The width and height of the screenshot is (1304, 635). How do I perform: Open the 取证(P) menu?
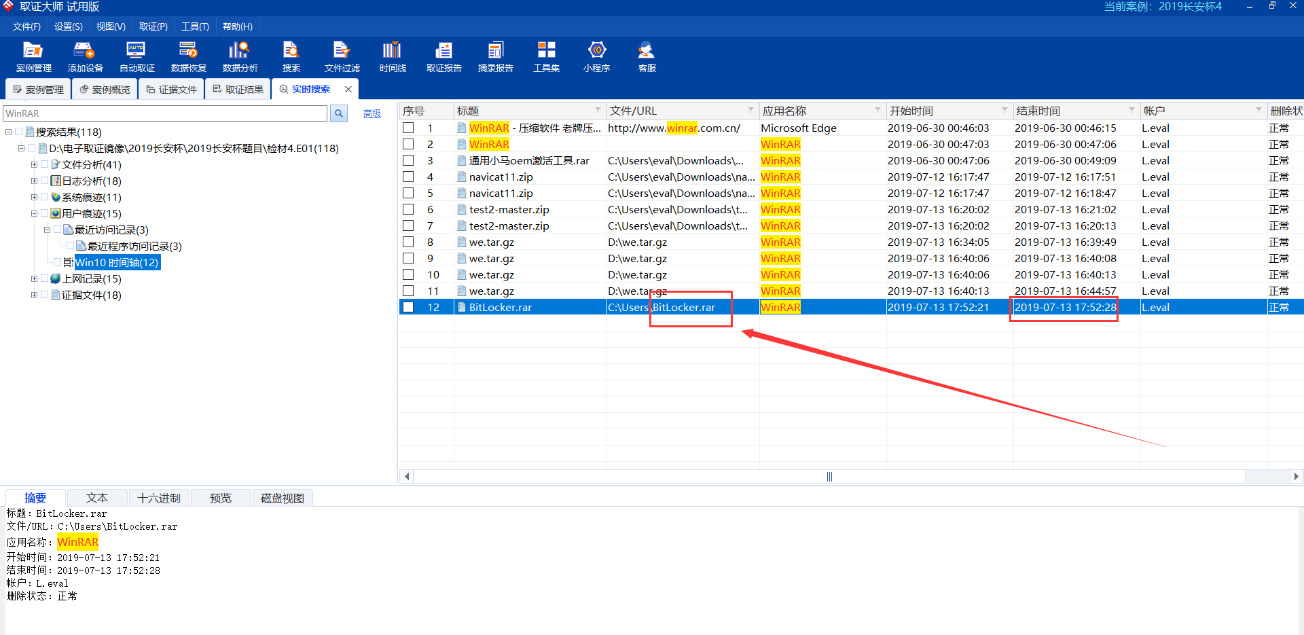pyautogui.click(x=153, y=26)
